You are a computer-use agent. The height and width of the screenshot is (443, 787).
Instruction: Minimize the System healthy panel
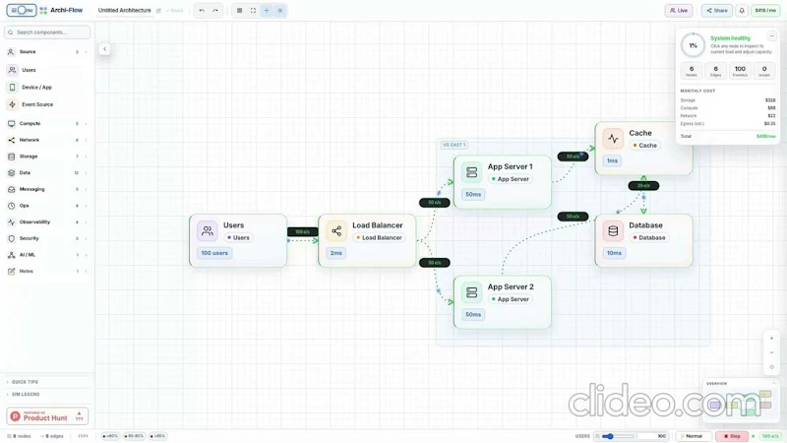pos(771,36)
